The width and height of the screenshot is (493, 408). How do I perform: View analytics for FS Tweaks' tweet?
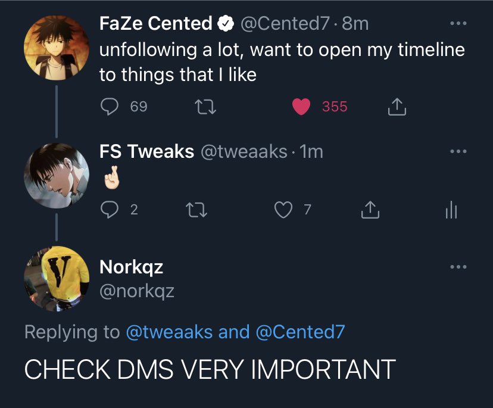[451, 209]
